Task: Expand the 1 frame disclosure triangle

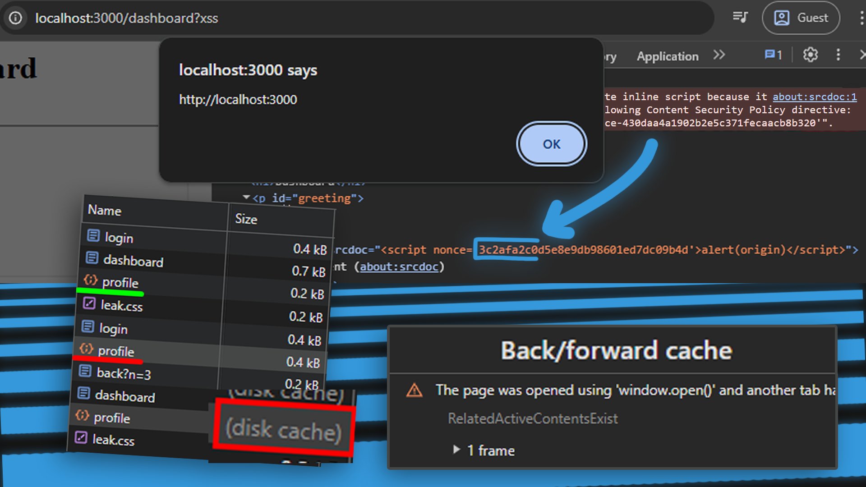Action: [x=456, y=450]
